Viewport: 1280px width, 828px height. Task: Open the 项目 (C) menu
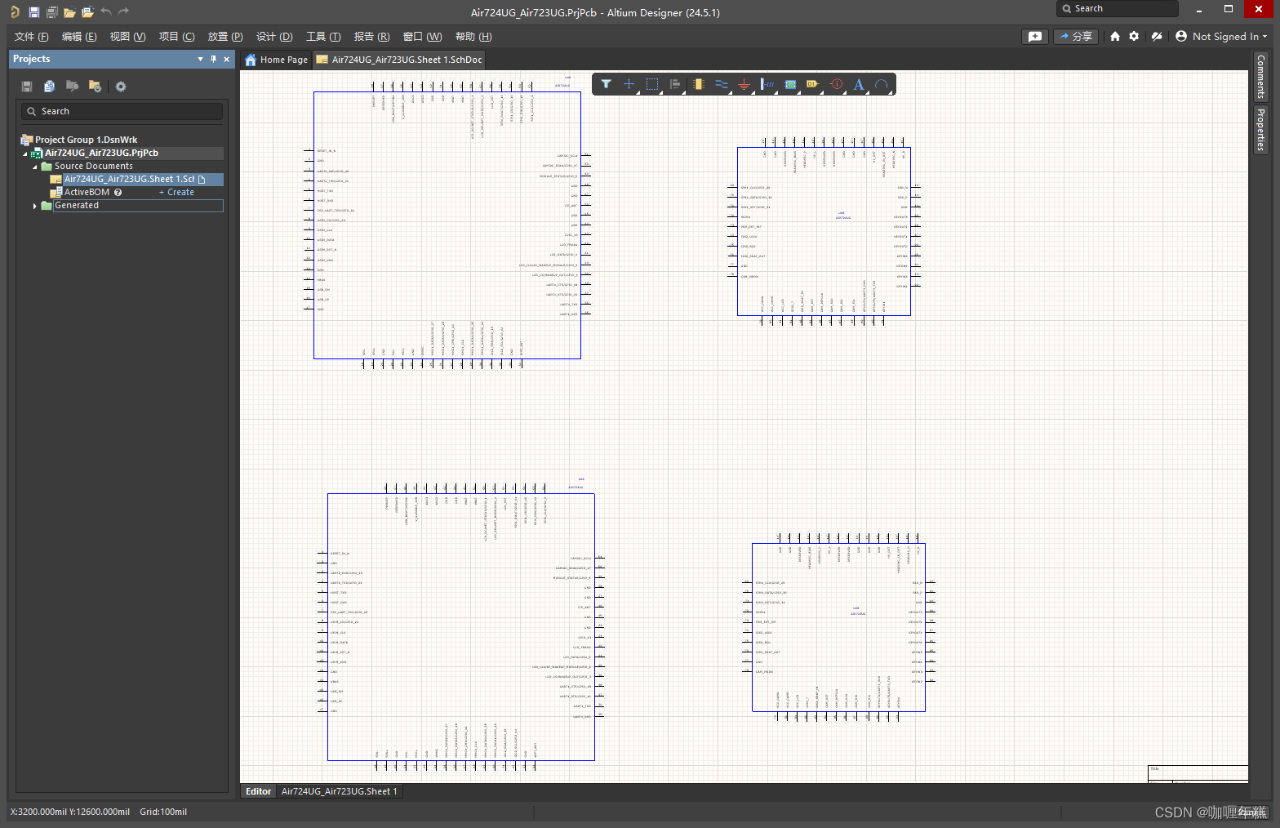[x=176, y=37]
